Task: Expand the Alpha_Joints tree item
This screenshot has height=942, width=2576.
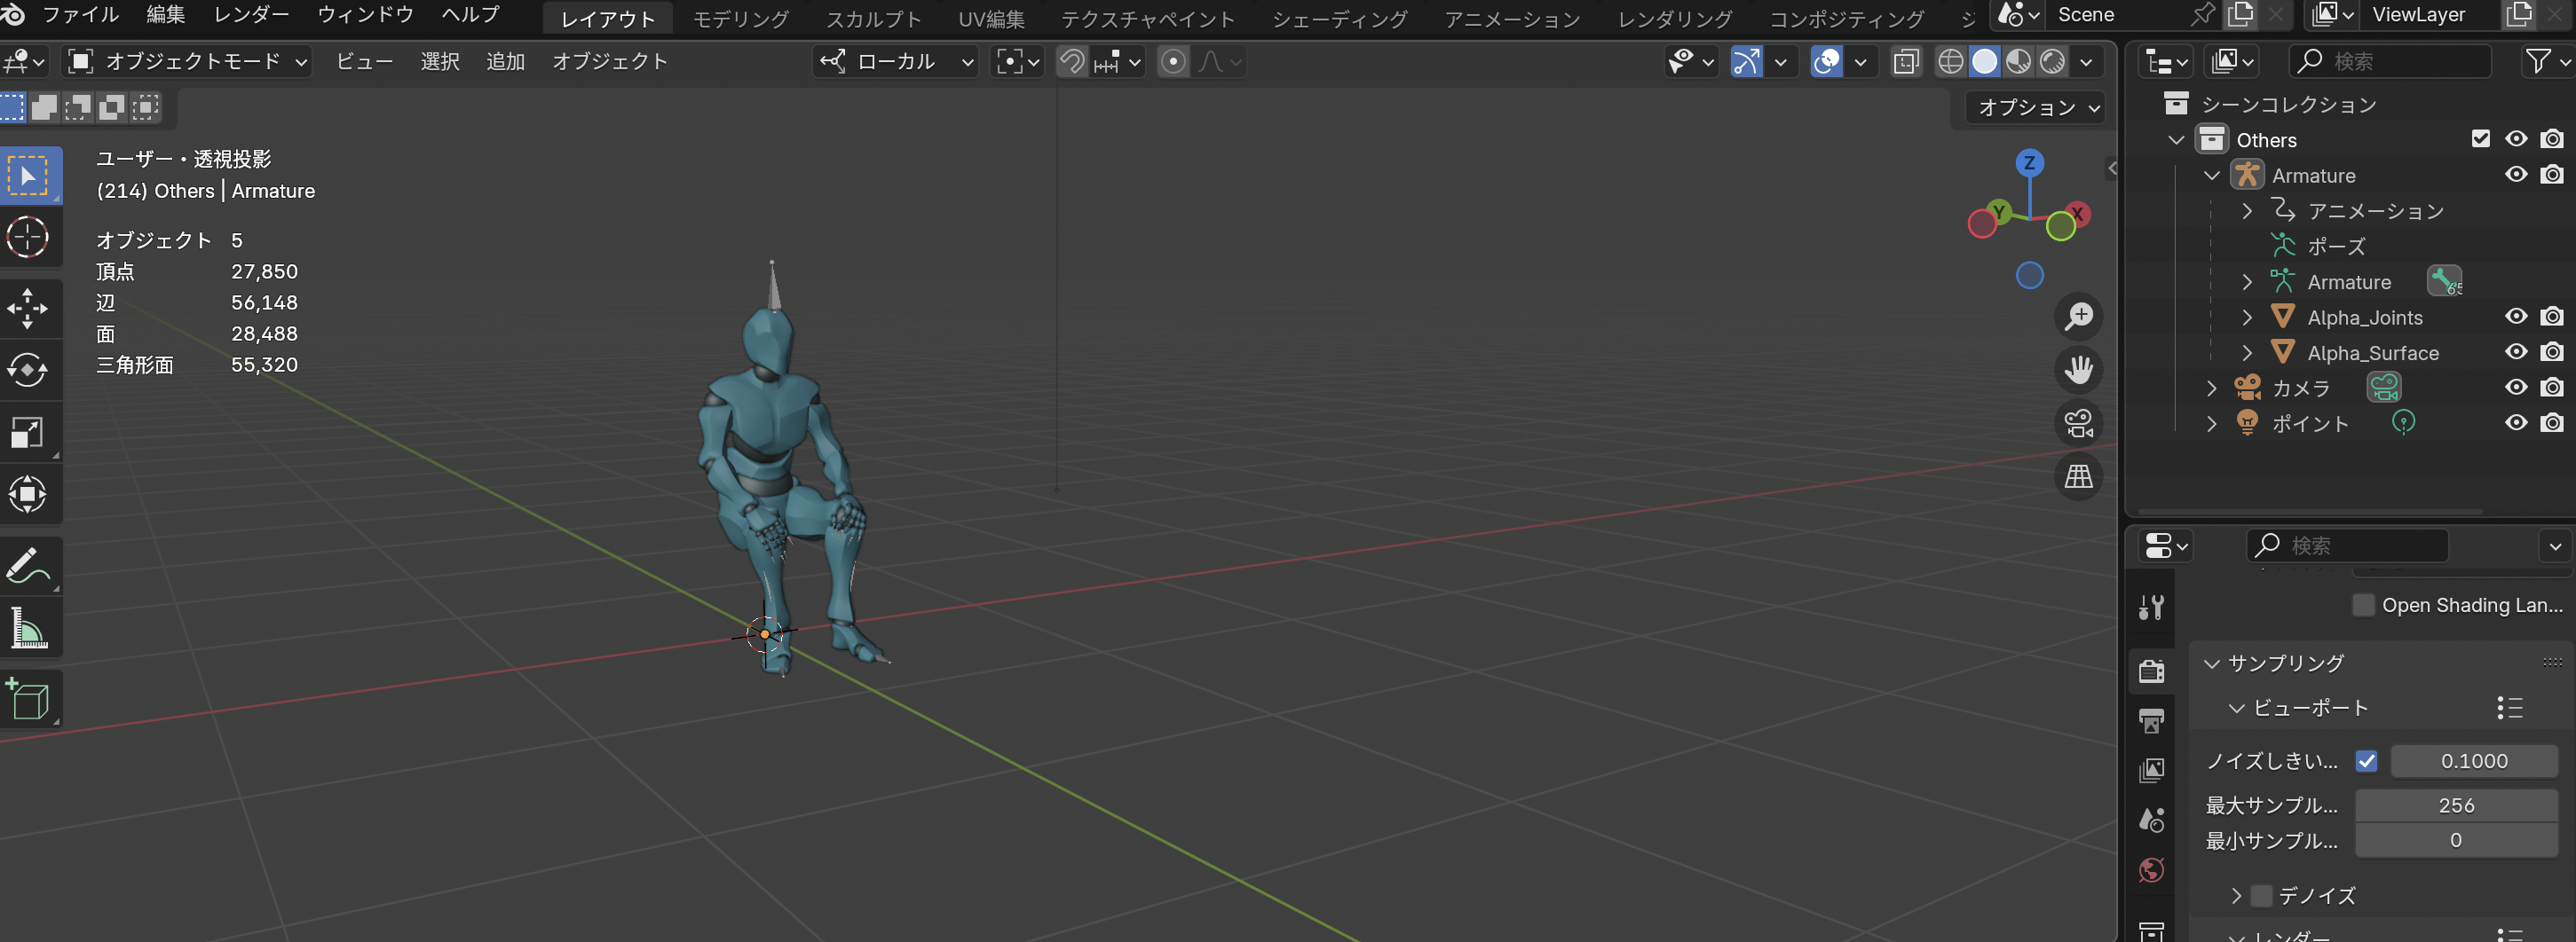Action: coord(2247,318)
